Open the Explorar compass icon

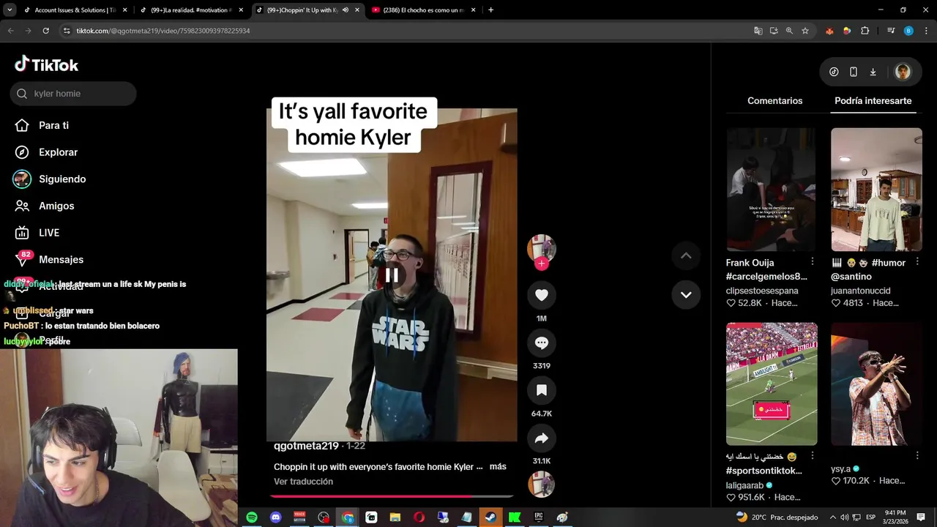tap(22, 152)
